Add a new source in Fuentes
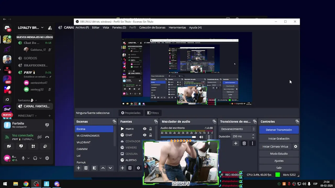335x188 pixels. [x=122, y=168]
